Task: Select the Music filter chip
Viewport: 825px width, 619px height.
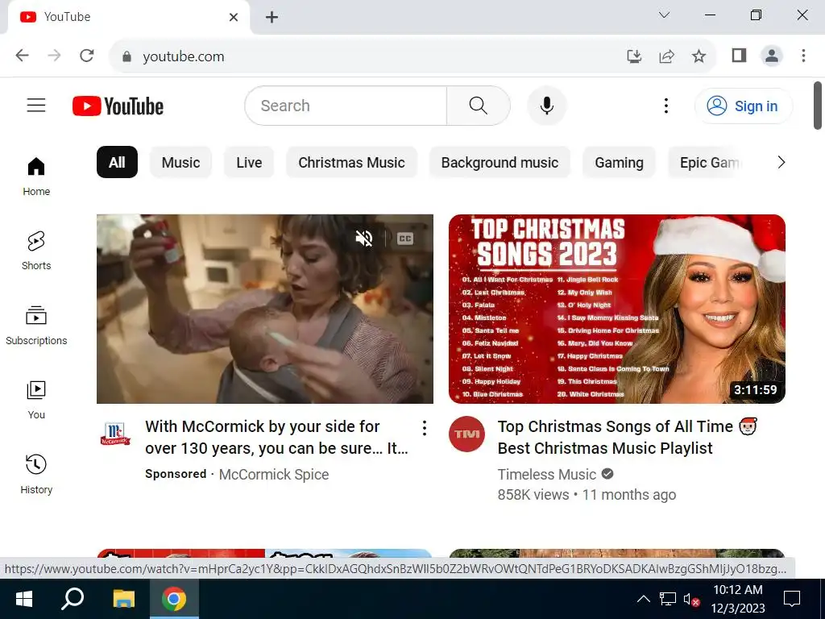Action: (x=180, y=162)
